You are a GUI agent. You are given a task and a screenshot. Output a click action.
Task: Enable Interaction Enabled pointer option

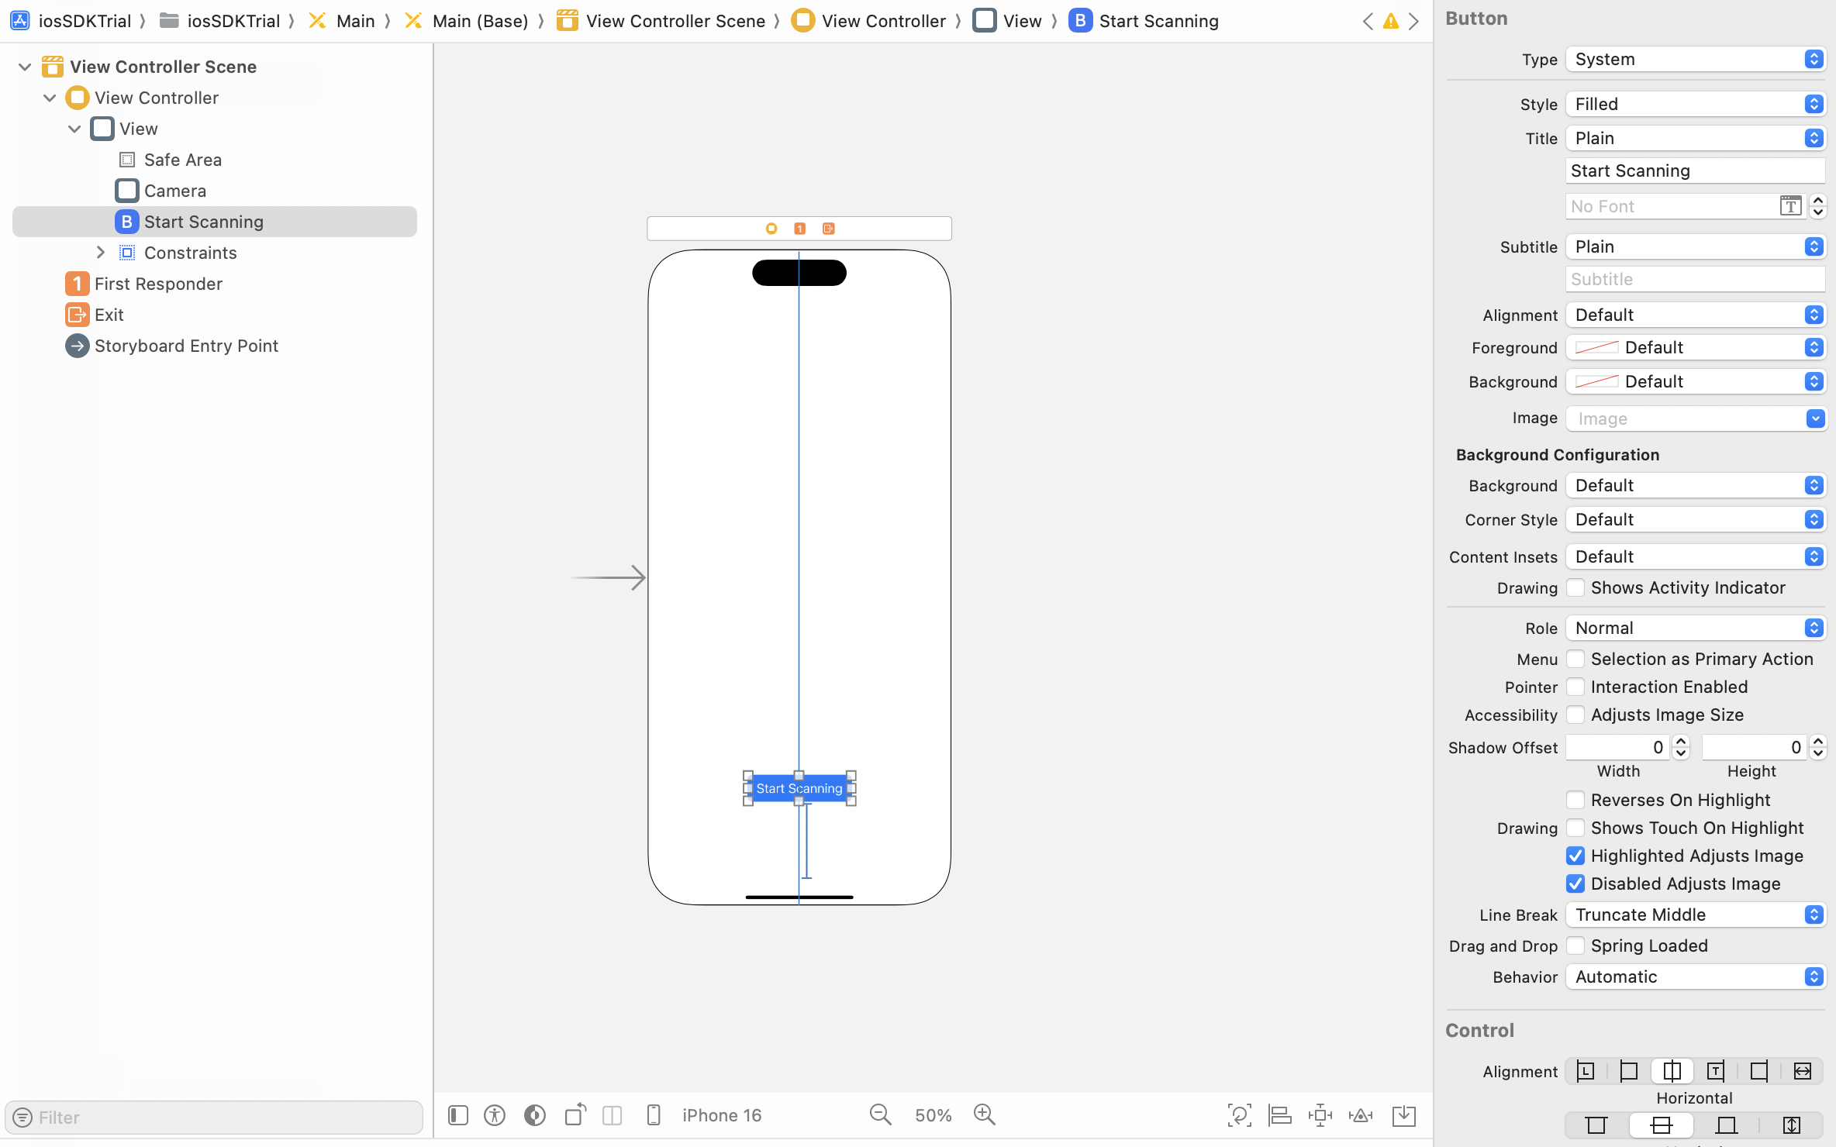1575,687
